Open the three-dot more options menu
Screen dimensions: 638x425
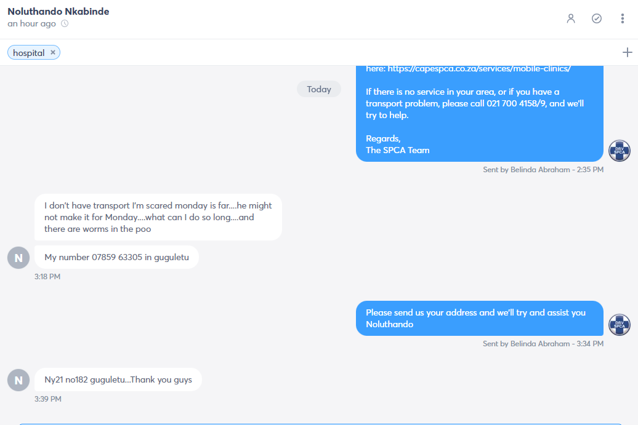point(622,18)
